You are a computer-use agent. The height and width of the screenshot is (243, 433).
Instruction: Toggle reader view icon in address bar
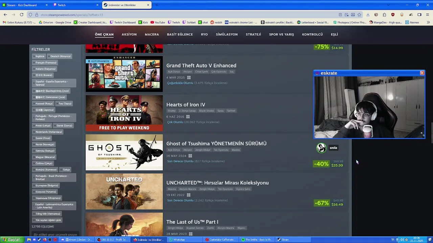click(x=340, y=15)
